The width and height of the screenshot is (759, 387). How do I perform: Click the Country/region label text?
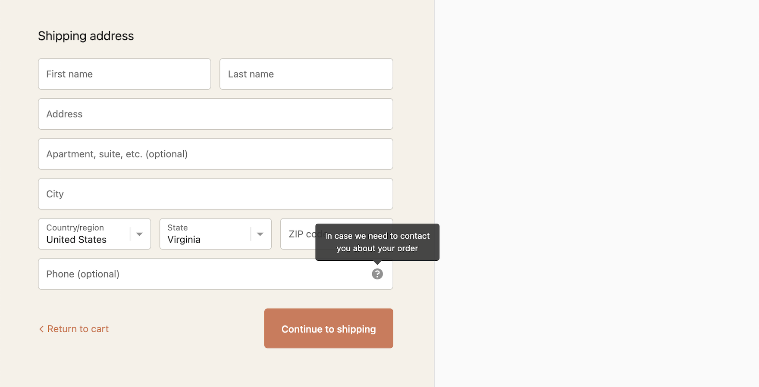pos(75,228)
